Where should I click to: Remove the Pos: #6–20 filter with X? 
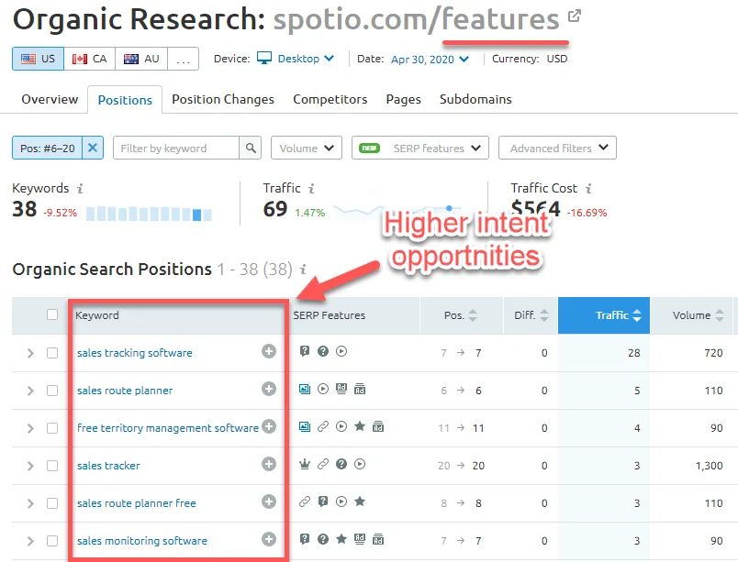coord(93,148)
